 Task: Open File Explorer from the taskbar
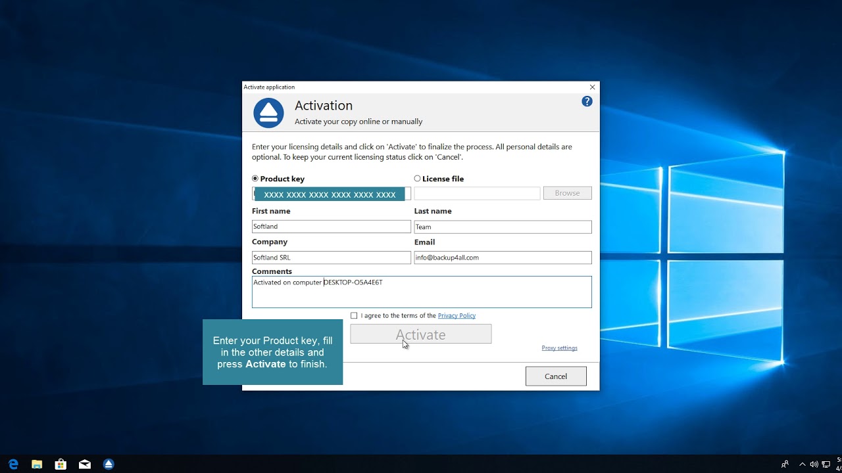coord(37,464)
